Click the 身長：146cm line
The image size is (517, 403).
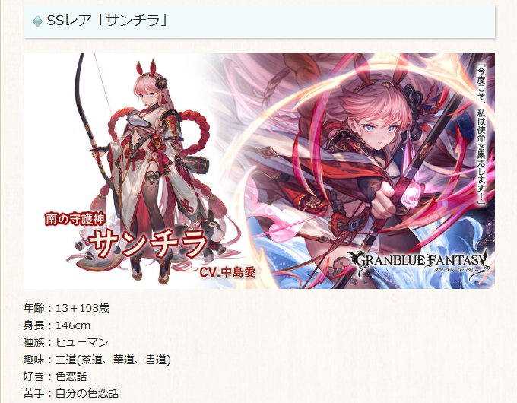(57, 325)
